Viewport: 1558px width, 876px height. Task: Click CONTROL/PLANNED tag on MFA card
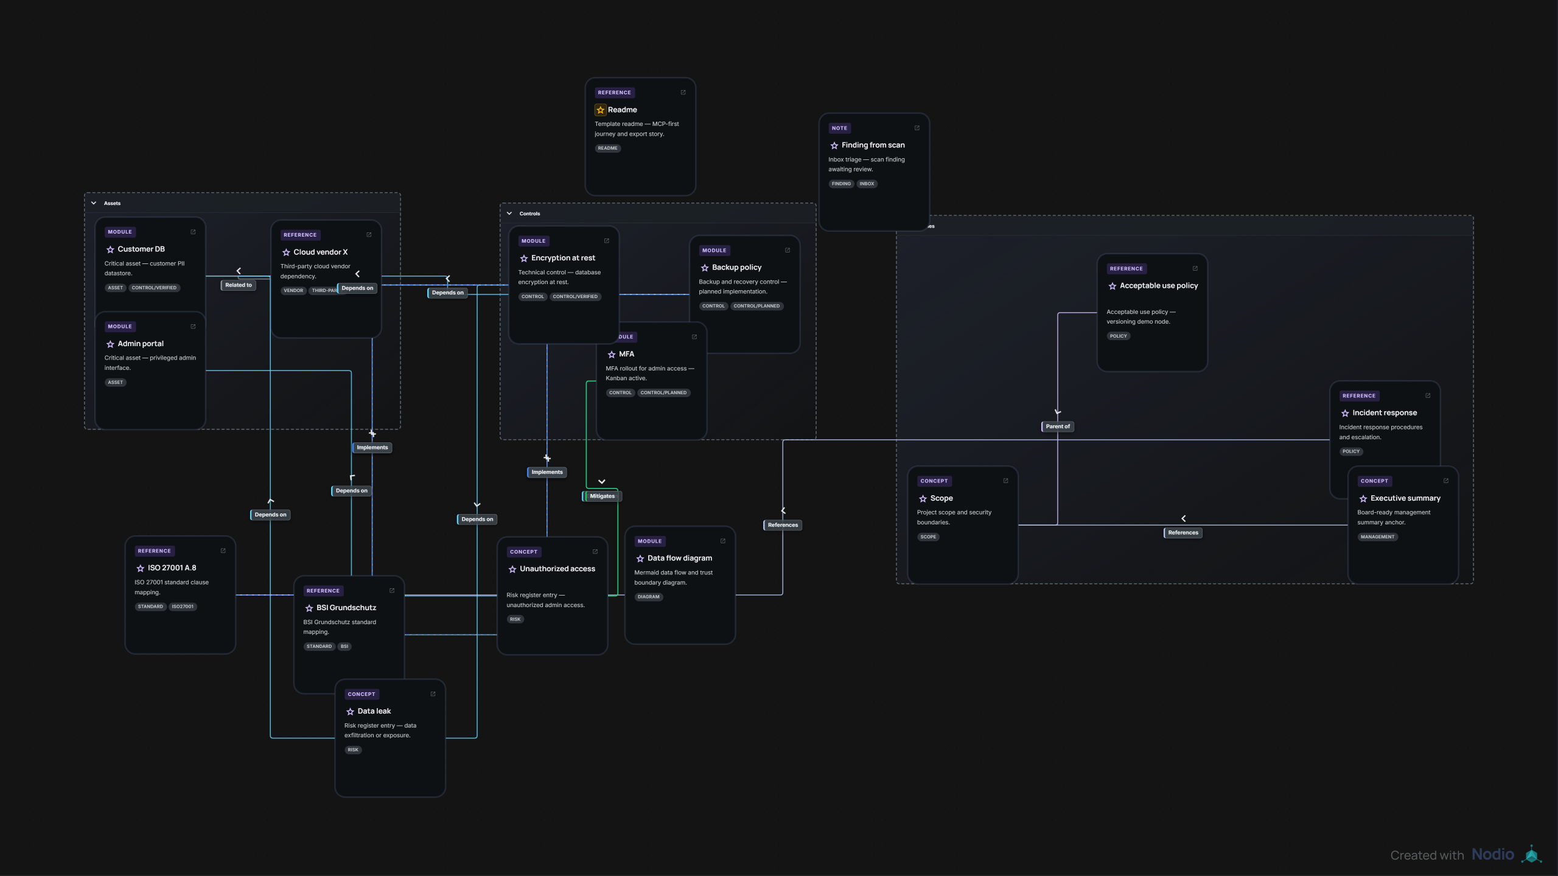coord(663,393)
